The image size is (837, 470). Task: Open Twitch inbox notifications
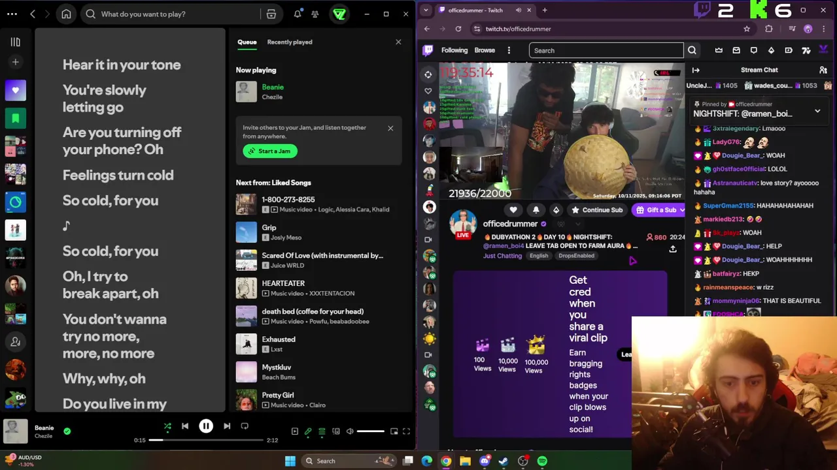[736, 50]
